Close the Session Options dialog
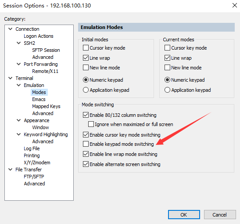This screenshot has width=240, height=224. pos(234,5)
